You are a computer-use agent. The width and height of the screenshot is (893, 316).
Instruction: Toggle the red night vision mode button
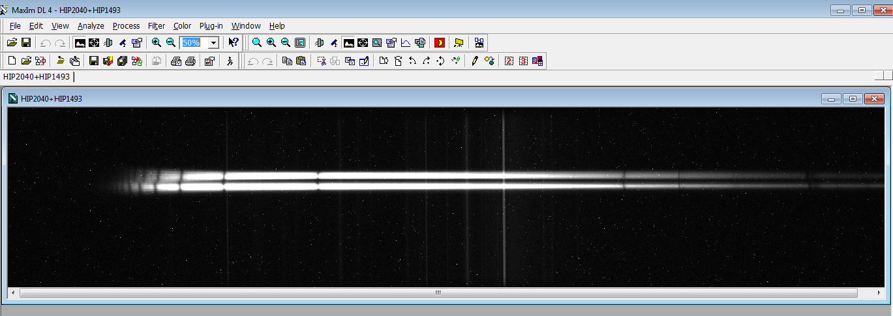click(x=440, y=43)
